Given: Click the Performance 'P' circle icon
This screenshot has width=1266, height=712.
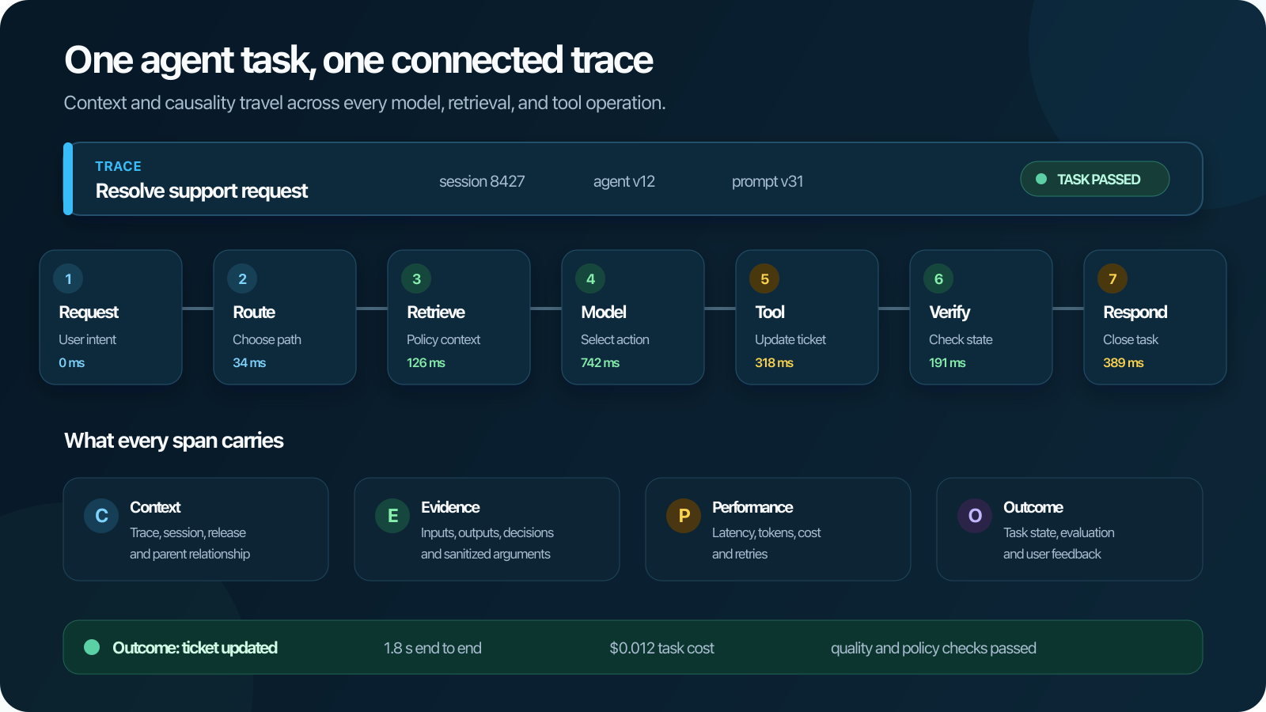Looking at the screenshot, I should [684, 516].
